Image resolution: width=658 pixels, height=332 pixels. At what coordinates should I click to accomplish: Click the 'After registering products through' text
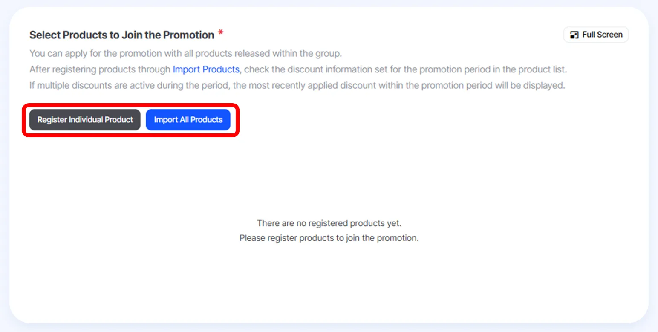(100, 69)
